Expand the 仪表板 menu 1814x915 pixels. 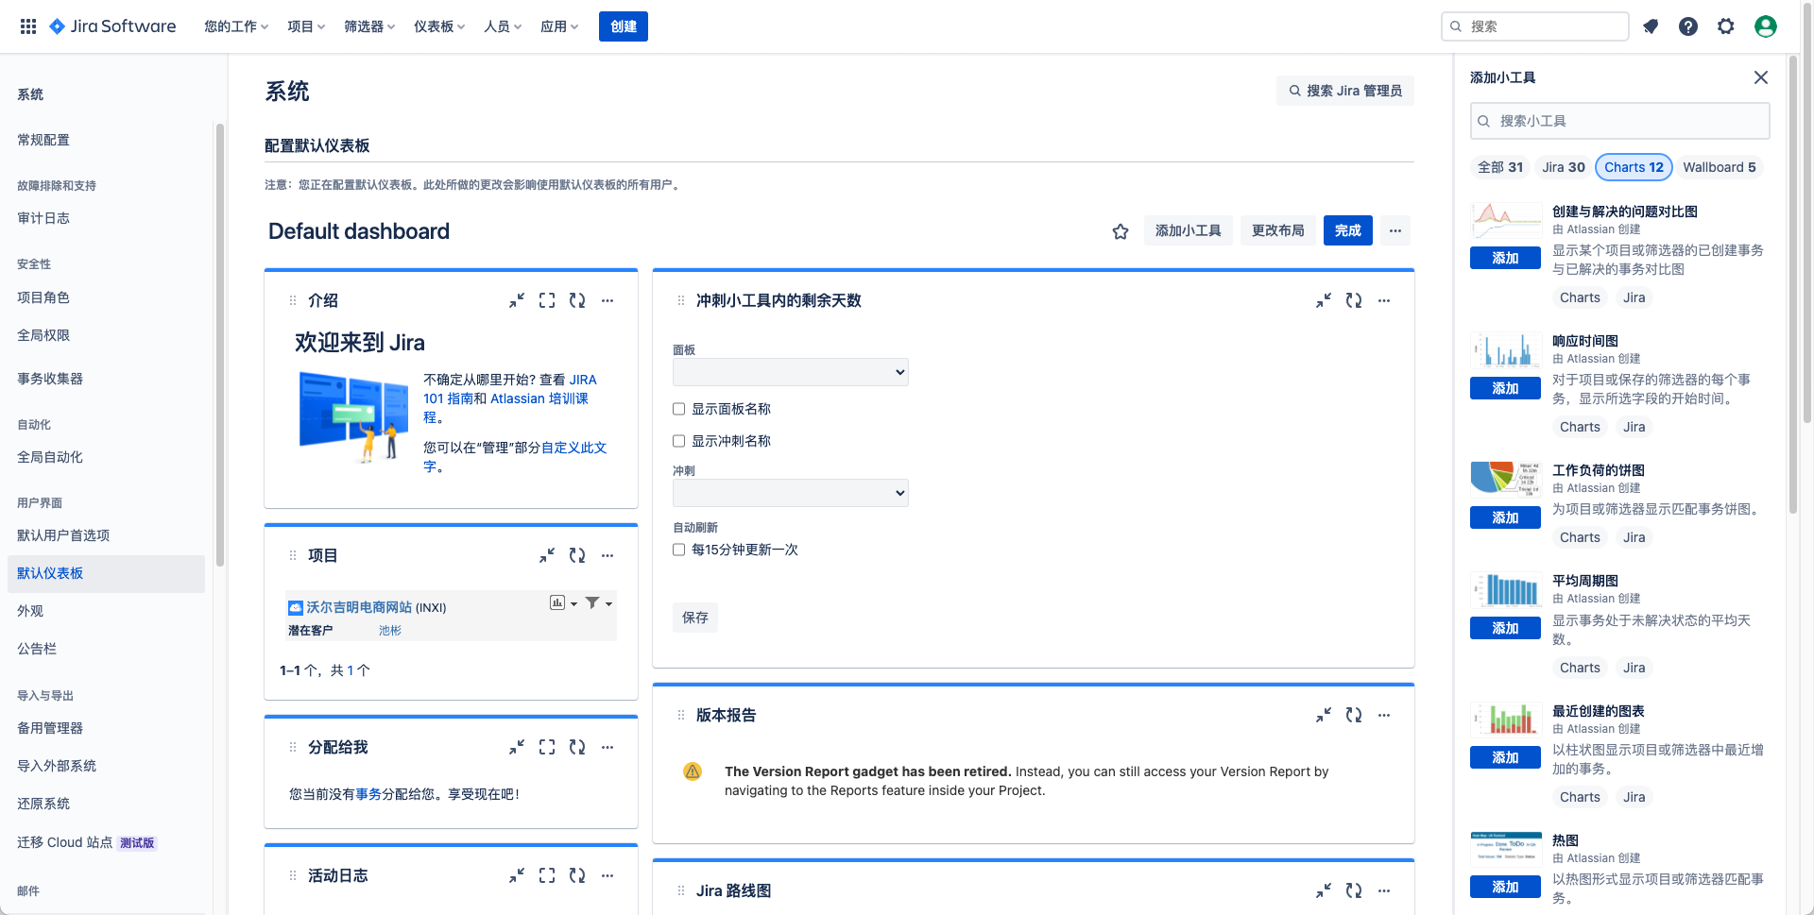[439, 26]
